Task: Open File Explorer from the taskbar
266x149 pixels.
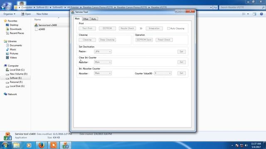Action: pyautogui.click(x=17, y=145)
